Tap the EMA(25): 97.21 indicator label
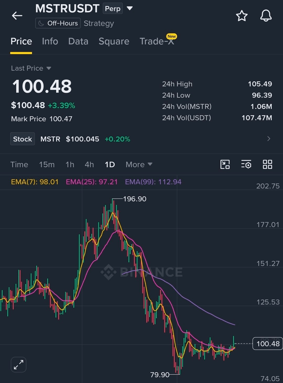Screen dimensions: 283x383 point(92,182)
